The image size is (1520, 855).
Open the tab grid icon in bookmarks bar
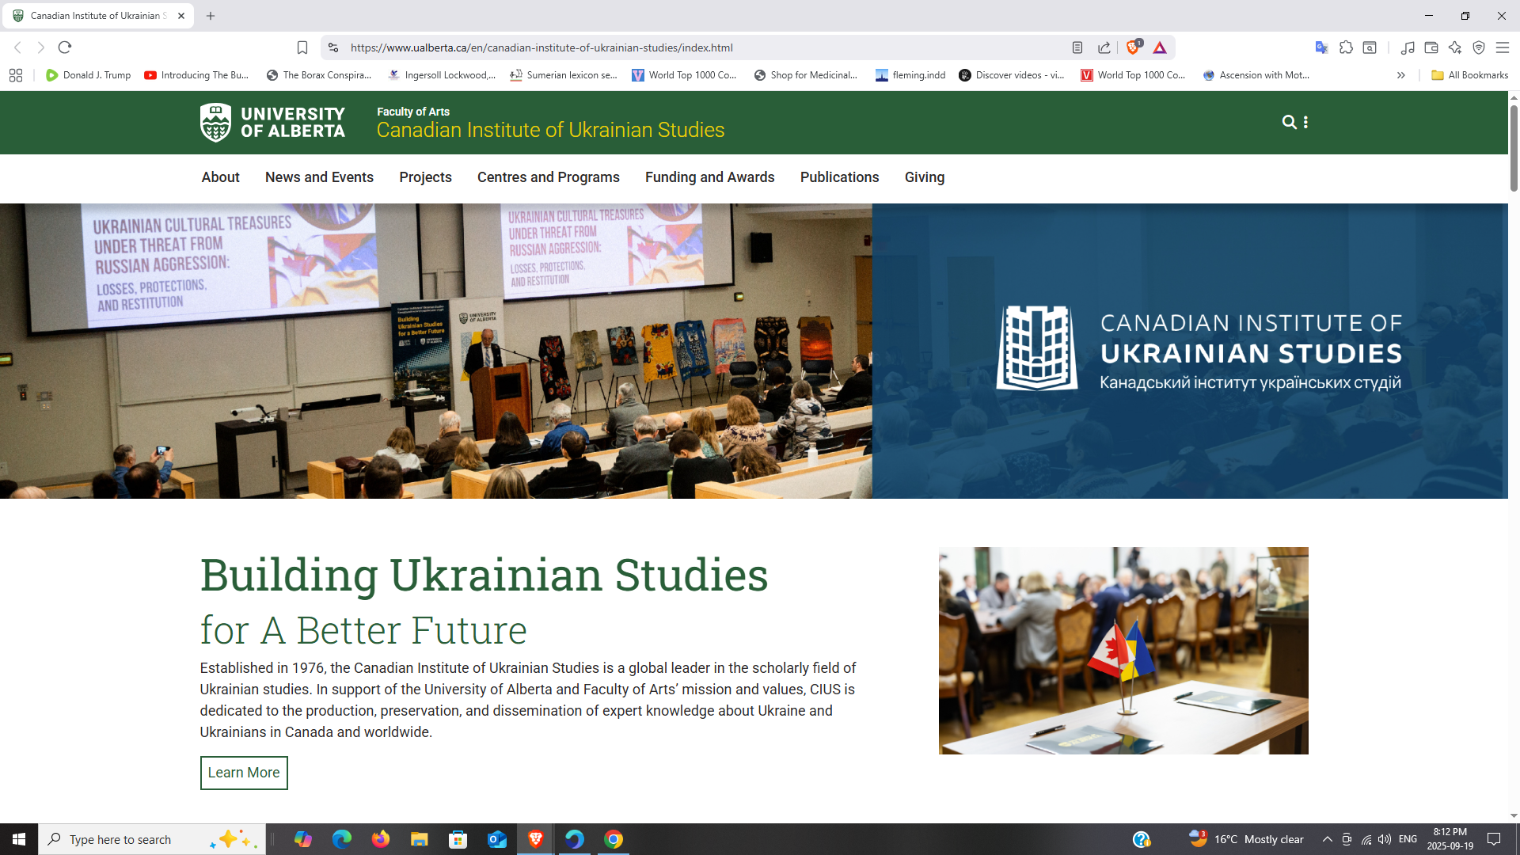pyautogui.click(x=16, y=75)
